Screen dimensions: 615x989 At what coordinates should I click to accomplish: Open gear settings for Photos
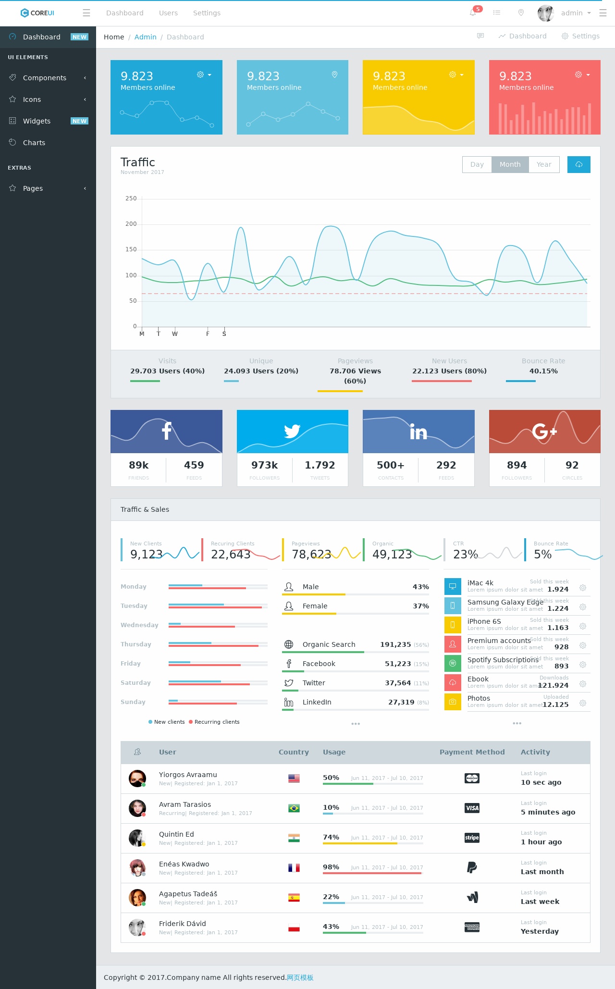pyautogui.click(x=583, y=703)
